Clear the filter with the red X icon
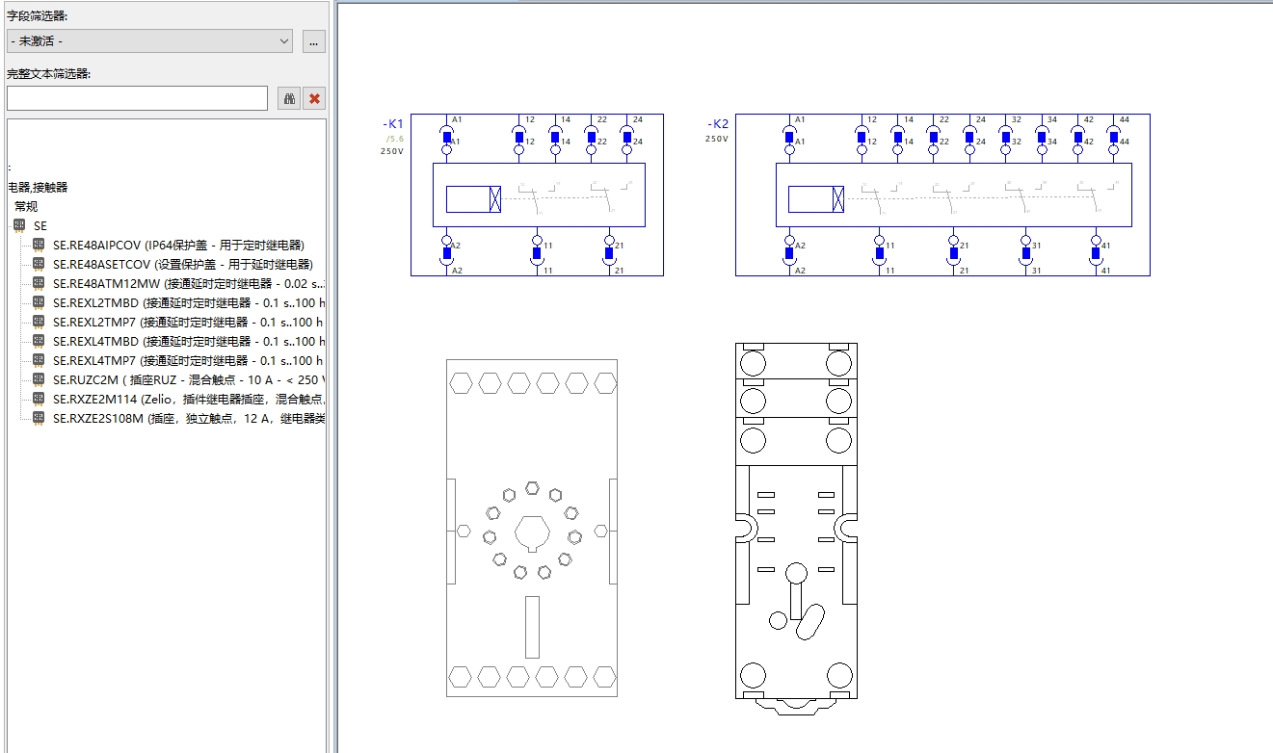Image resolution: width=1273 pixels, height=753 pixels. pos(314,98)
